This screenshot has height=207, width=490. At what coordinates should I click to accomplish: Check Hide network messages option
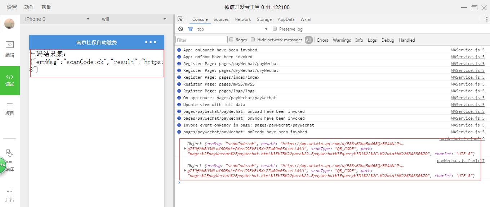pos(253,40)
